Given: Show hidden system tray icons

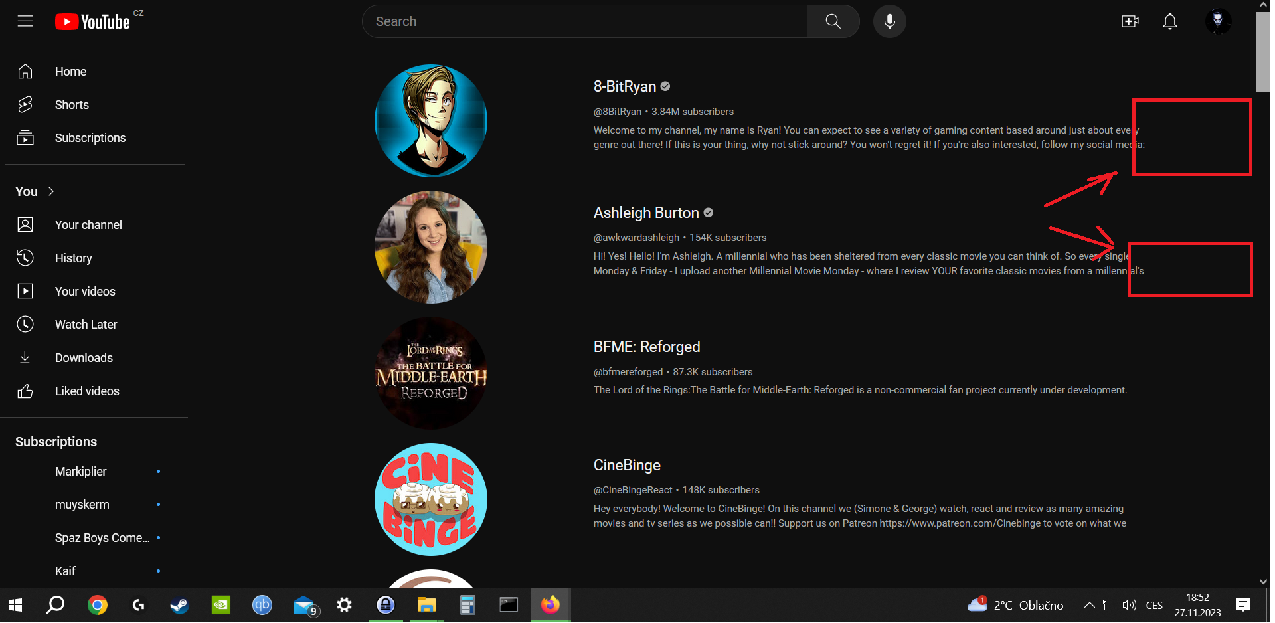Looking at the screenshot, I should (x=1089, y=605).
